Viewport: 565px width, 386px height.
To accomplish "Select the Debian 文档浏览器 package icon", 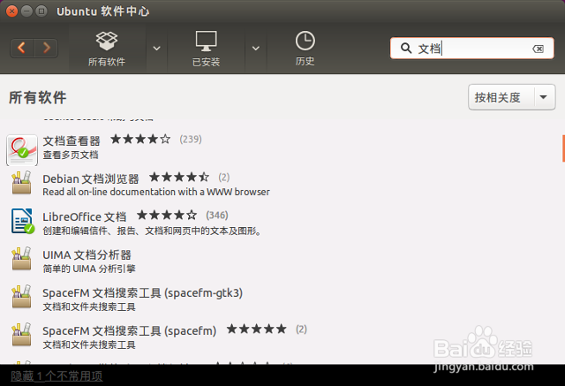I will coord(21,183).
